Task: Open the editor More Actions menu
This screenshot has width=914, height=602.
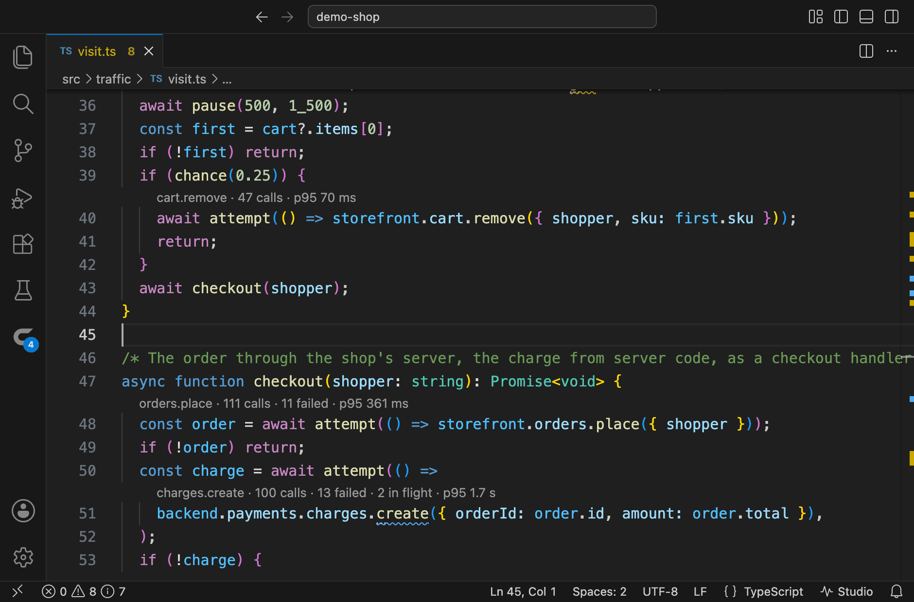Action: click(892, 51)
